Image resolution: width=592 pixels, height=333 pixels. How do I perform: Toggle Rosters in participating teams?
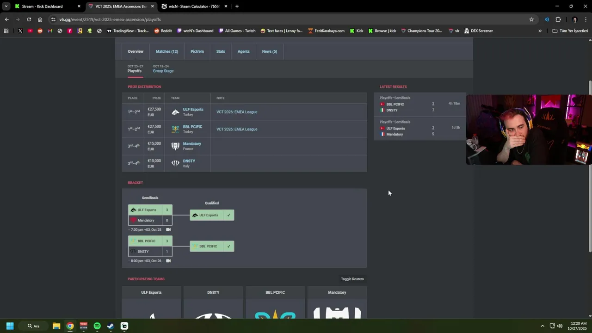pyautogui.click(x=352, y=279)
